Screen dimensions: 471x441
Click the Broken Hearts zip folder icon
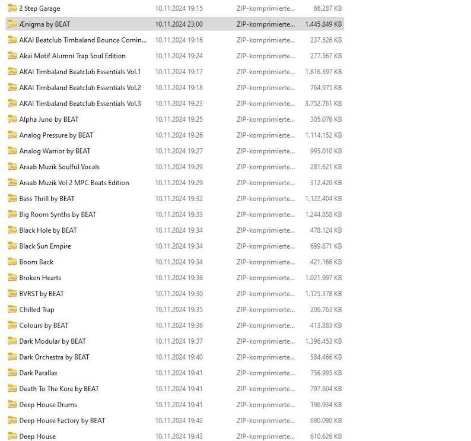click(12, 278)
